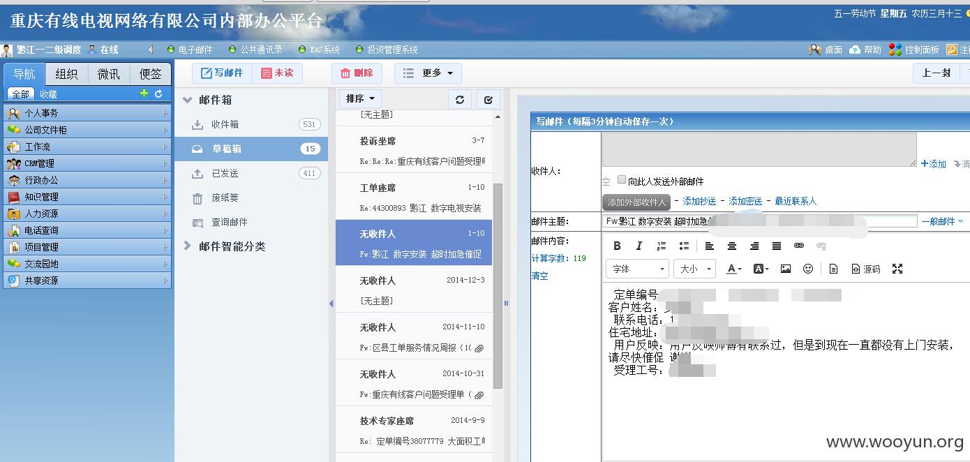This screenshot has height=462, width=970.
Task: Center-align the mail text
Action: (732, 246)
